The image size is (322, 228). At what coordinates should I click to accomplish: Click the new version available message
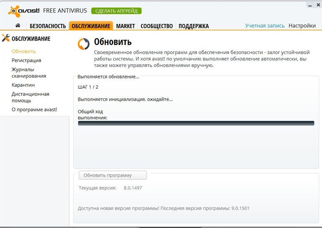(x=164, y=208)
